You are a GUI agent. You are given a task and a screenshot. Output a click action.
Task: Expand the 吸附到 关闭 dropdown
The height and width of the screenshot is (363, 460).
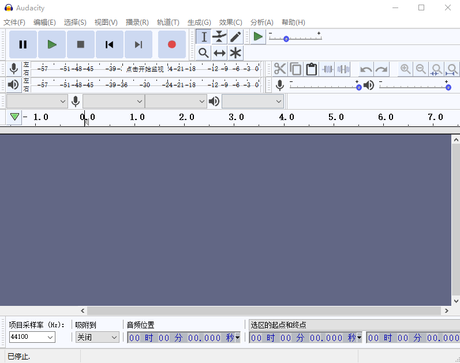coord(98,337)
